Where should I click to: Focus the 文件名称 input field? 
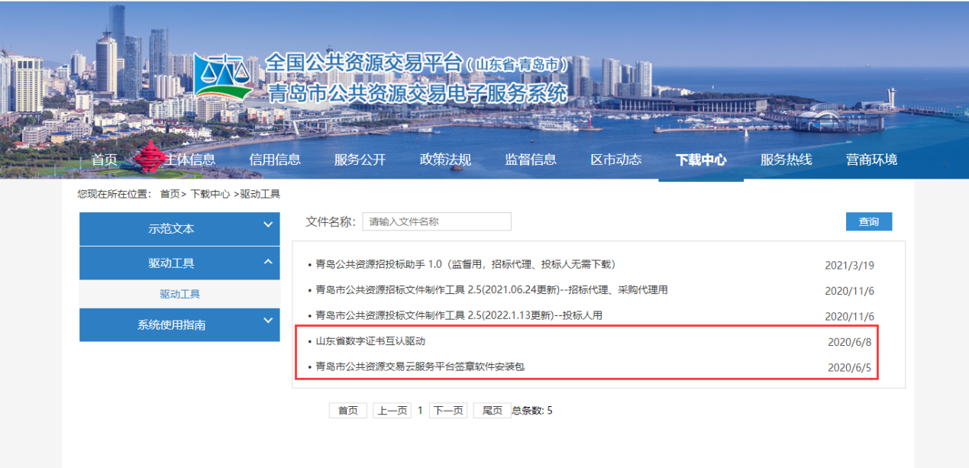[x=436, y=221]
